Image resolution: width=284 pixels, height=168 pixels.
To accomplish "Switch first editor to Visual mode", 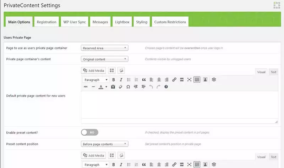I will (x=261, y=72).
